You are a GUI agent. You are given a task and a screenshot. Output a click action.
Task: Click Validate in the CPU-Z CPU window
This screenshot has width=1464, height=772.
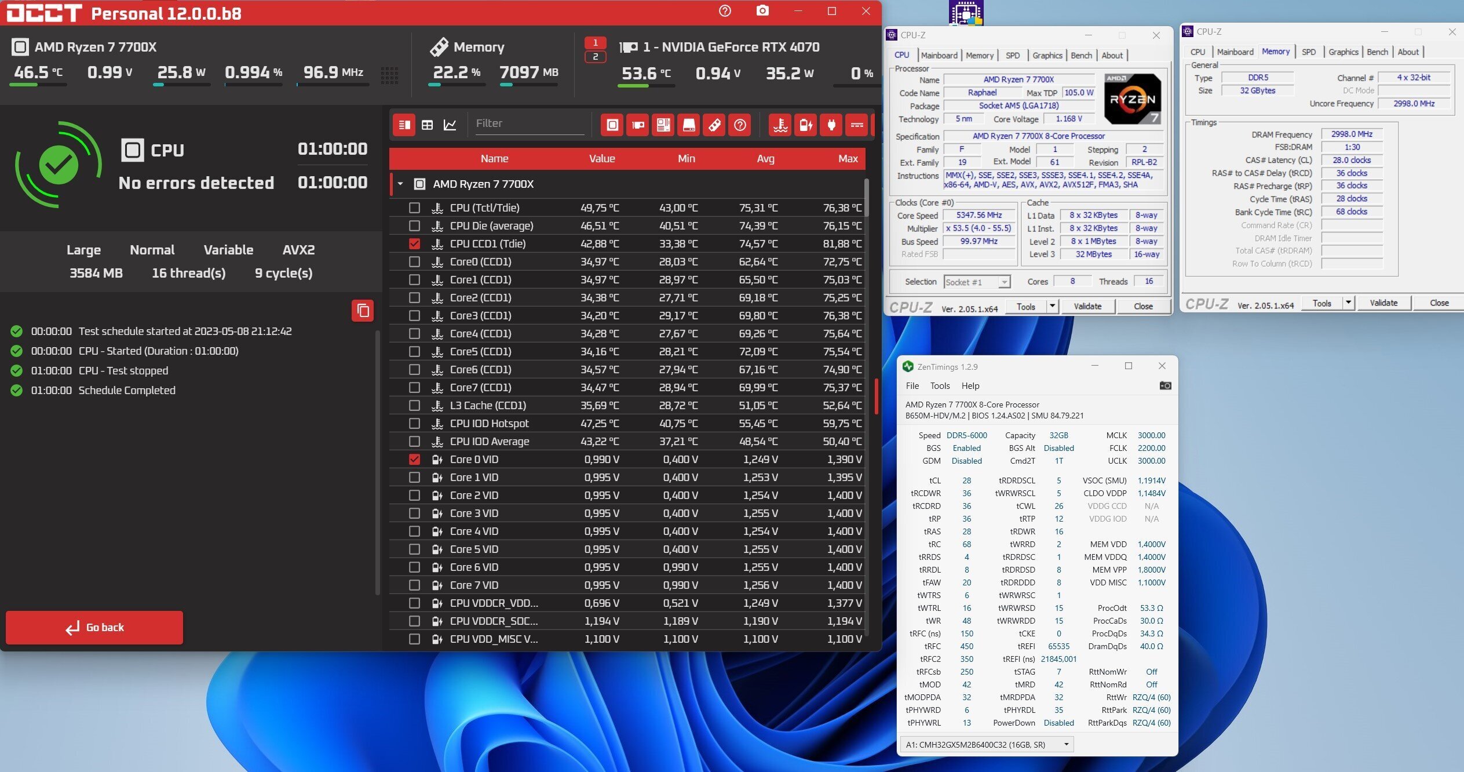coord(1087,306)
